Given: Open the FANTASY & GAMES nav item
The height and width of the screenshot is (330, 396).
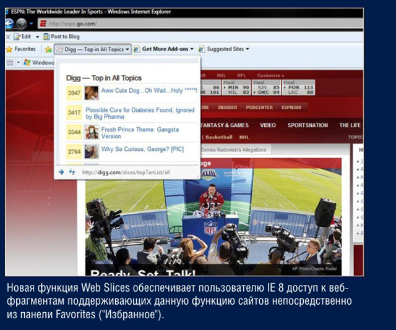Looking at the screenshot, I should 225,125.
